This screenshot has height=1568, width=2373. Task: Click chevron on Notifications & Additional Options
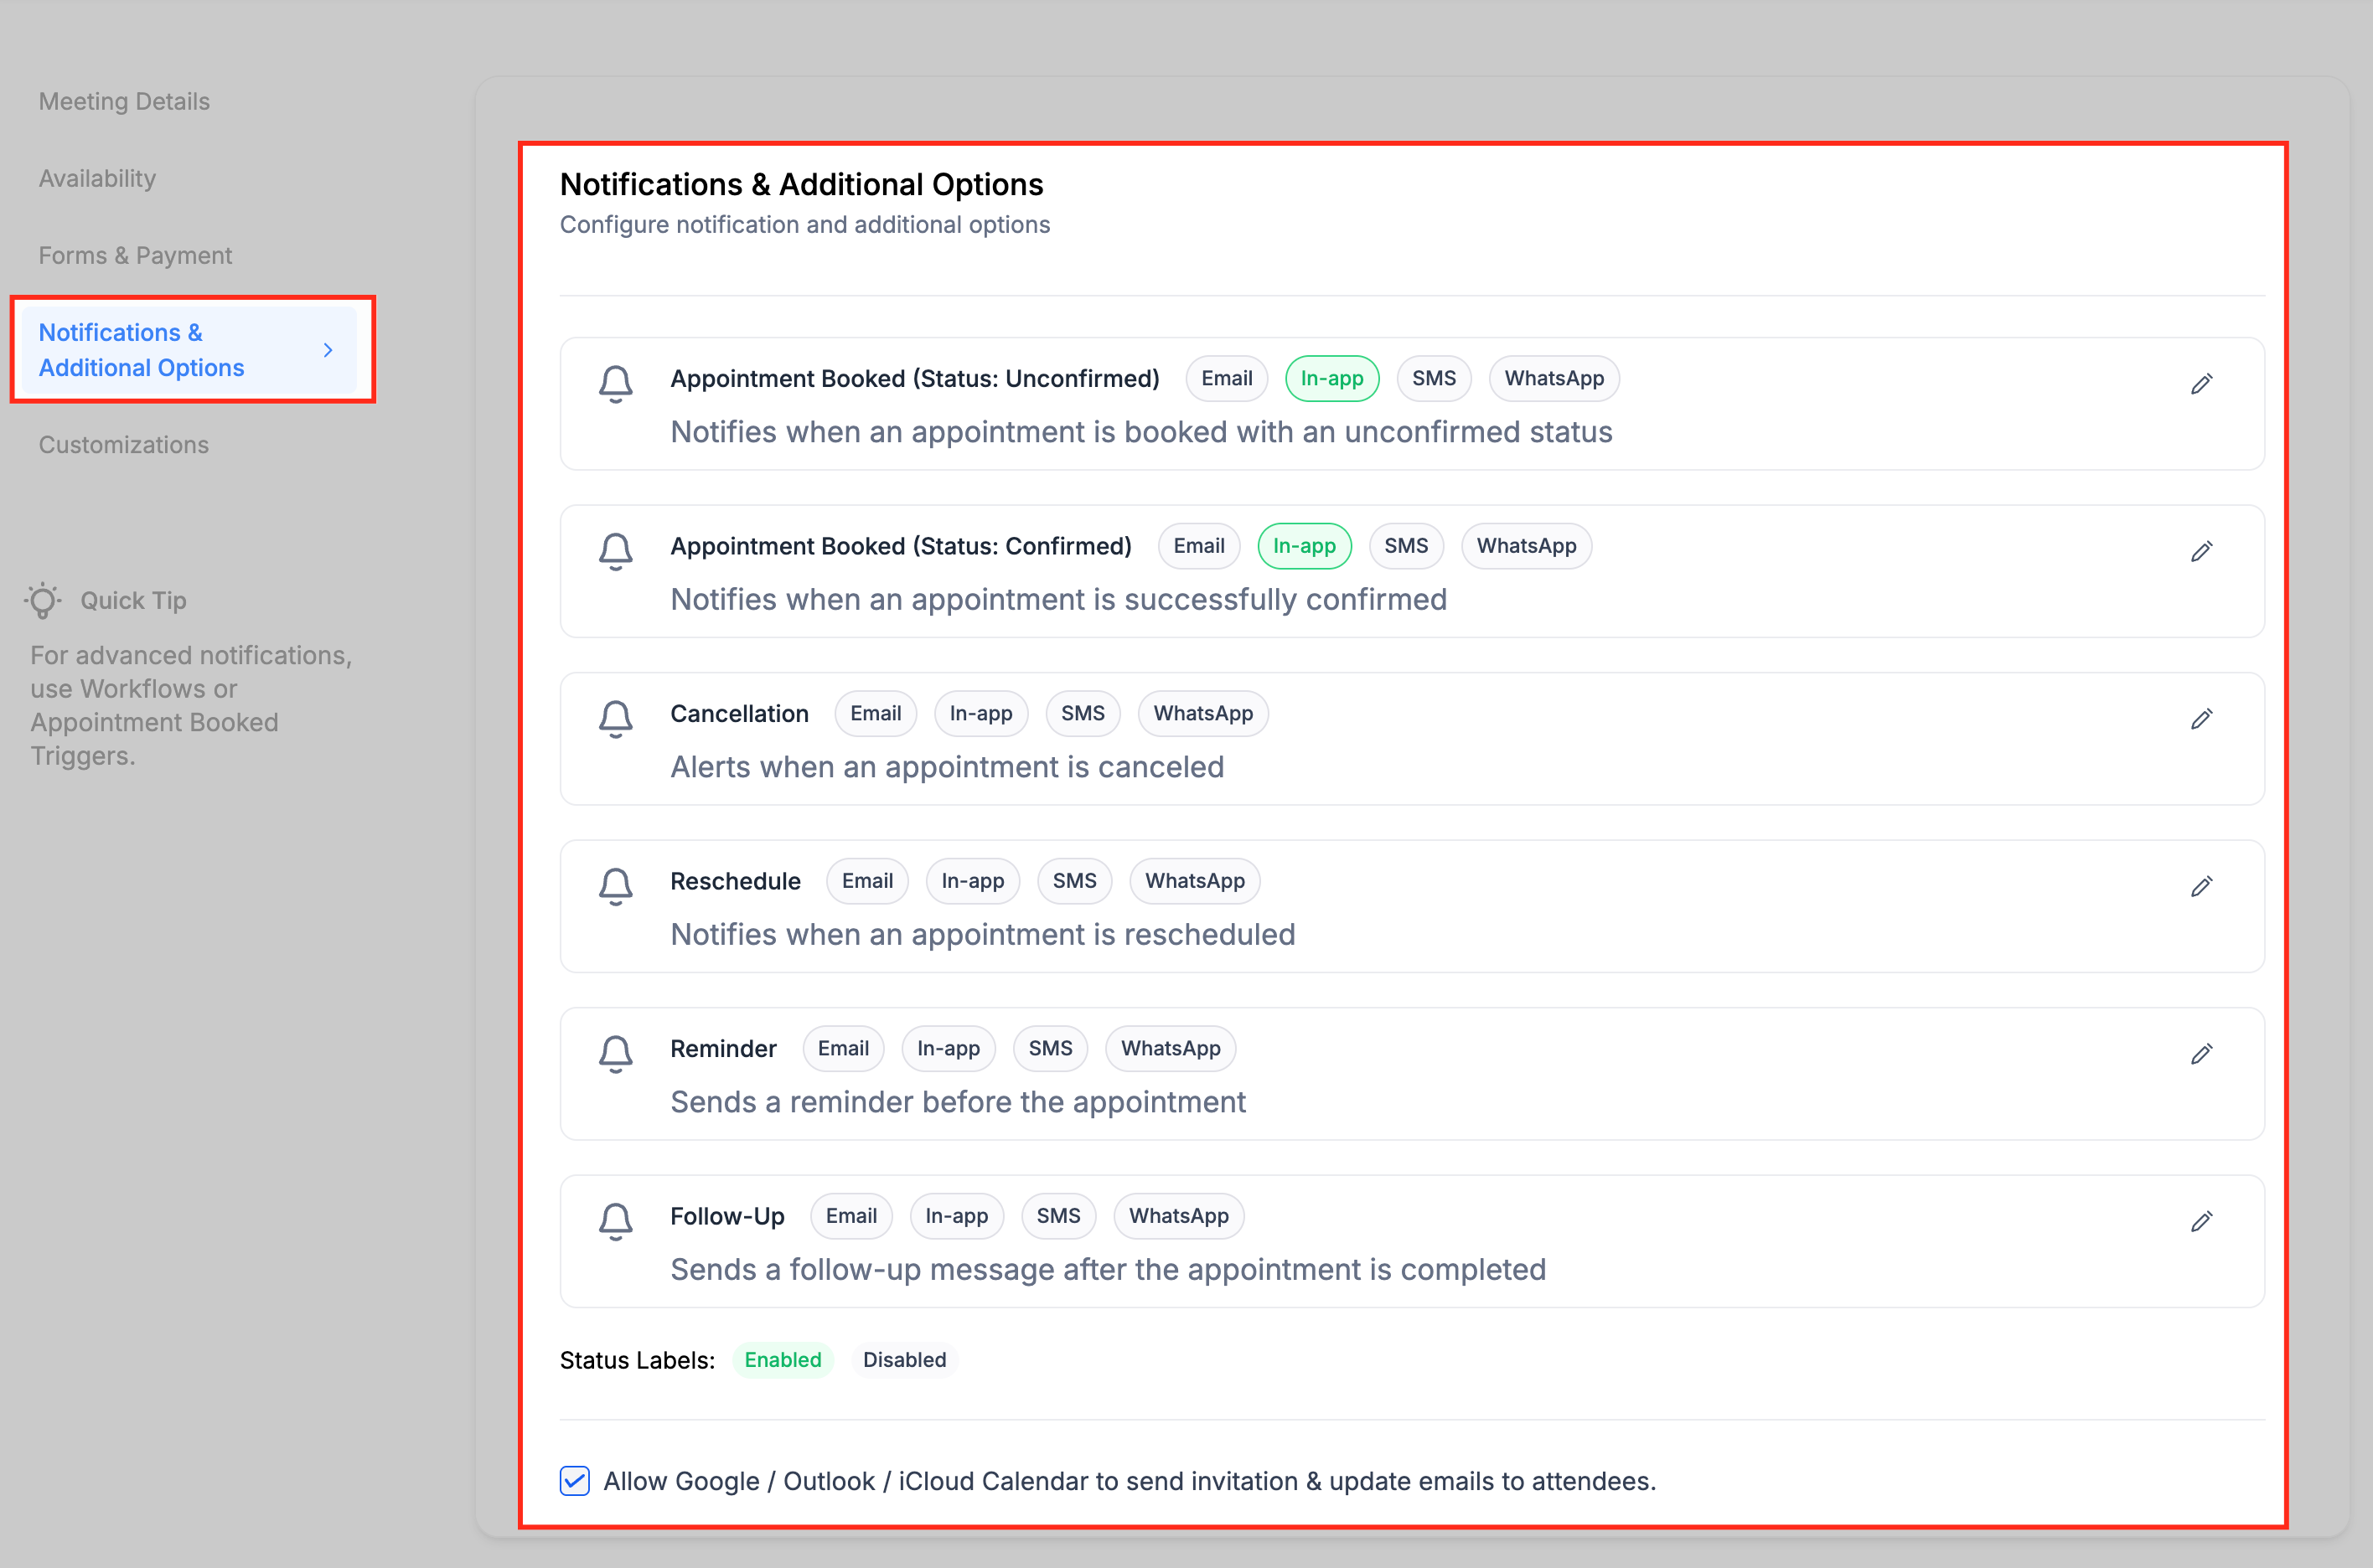(328, 350)
